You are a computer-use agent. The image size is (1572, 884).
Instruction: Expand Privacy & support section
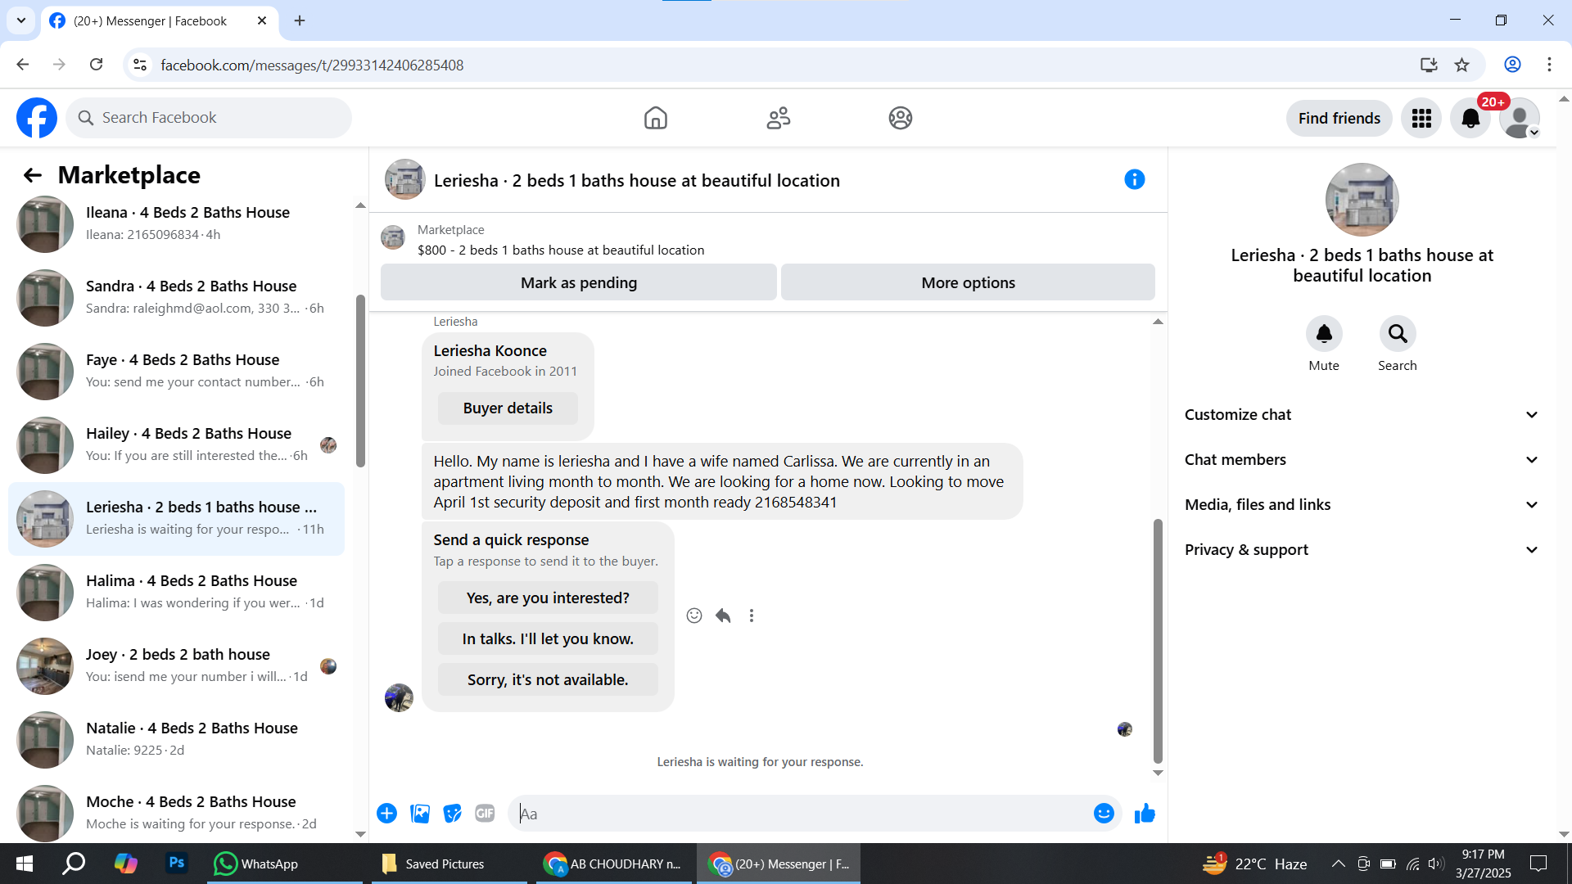(x=1362, y=550)
